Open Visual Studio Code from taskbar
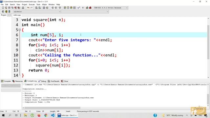210x118 pixels. tap(52, 115)
